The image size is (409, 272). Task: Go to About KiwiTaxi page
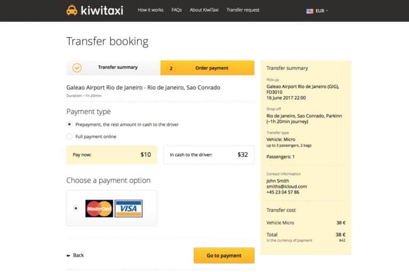click(204, 10)
